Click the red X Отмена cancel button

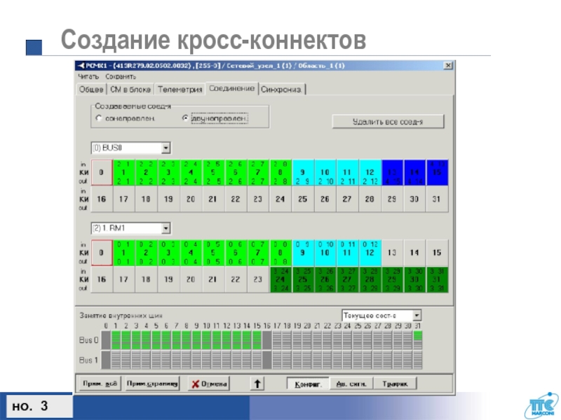(x=209, y=384)
